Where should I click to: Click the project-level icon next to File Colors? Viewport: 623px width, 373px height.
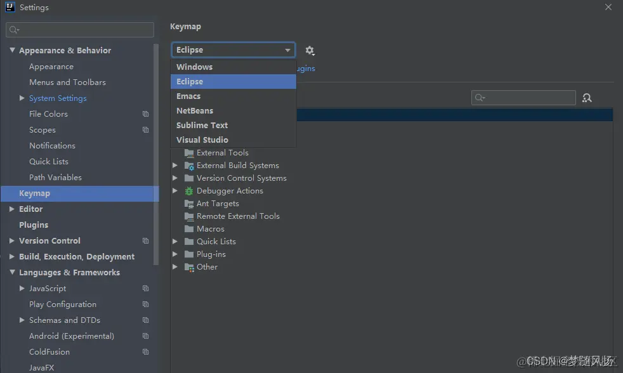145,114
